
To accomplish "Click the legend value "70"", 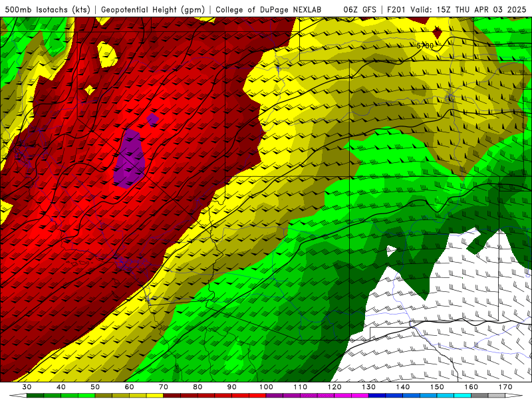I will pyautogui.click(x=164, y=387).
